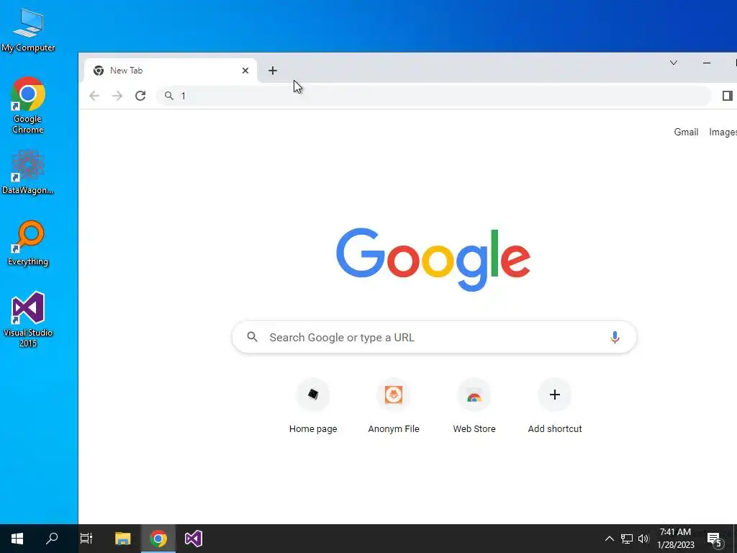Open the Anonym File shortcut tile
This screenshot has height=553, width=737.
coord(394,395)
